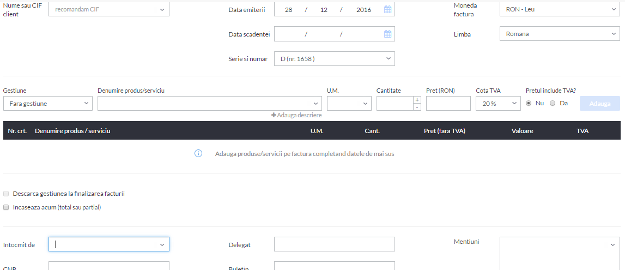Open the Gestiune Fara gestiune dropdown
The image size is (625, 270).
(48, 103)
